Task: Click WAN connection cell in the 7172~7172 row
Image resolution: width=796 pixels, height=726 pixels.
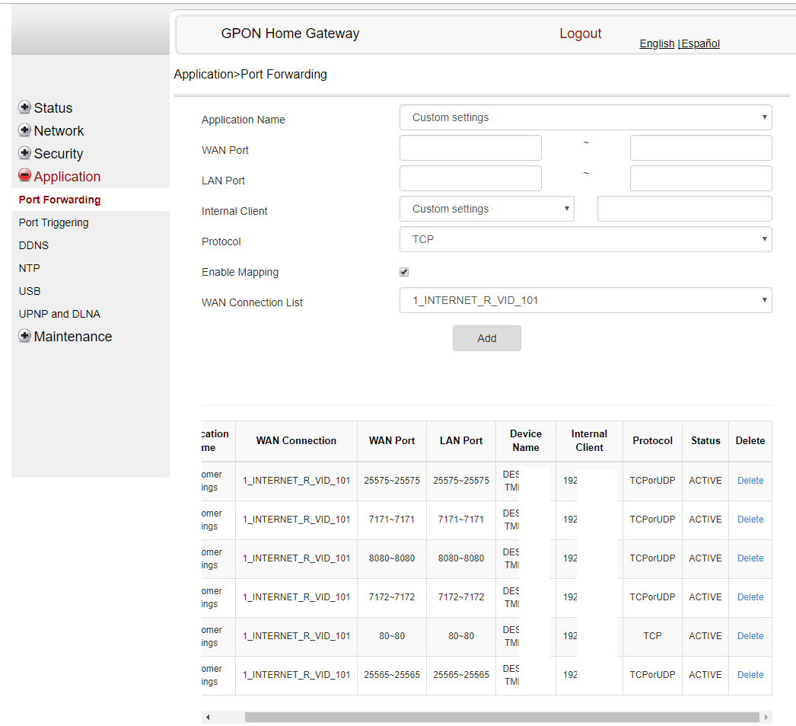Action: click(296, 597)
